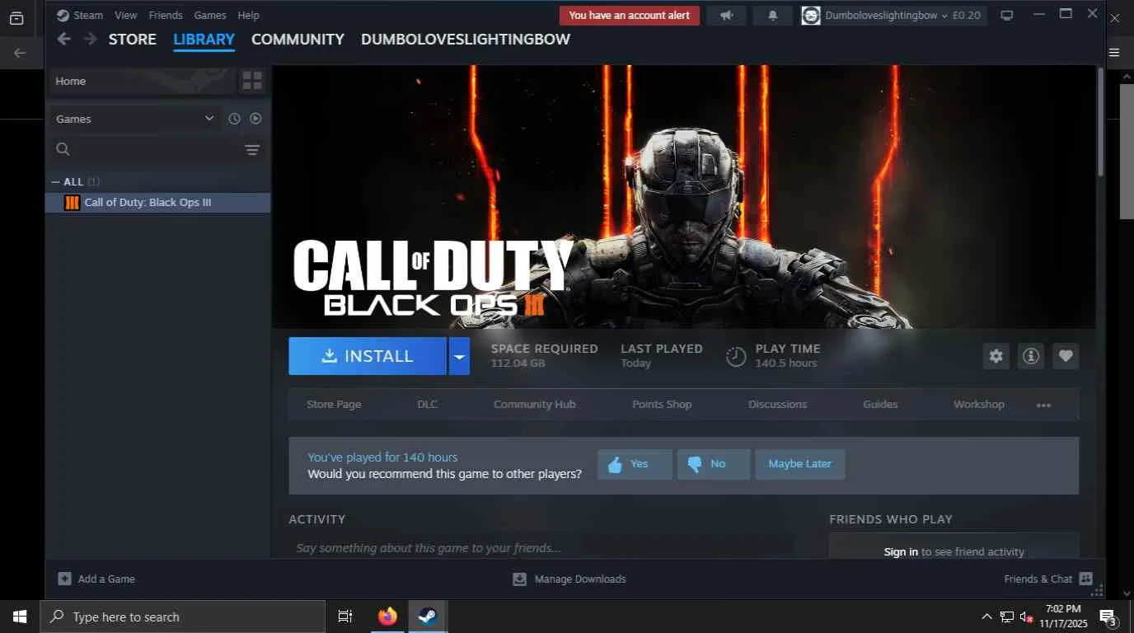Open the Games menu

tap(210, 15)
